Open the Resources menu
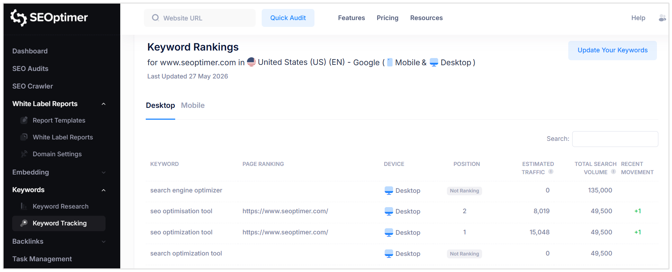 [x=426, y=18]
